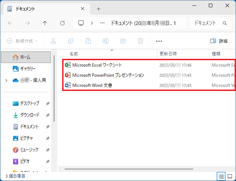Open ドキュメント in quick access sidebar
This screenshot has width=236, height=181.
click(26, 127)
